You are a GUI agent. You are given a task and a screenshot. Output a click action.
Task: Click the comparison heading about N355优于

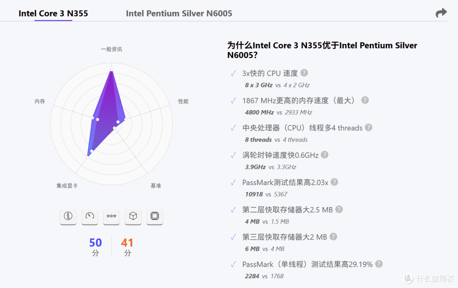(x=322, y=50)
